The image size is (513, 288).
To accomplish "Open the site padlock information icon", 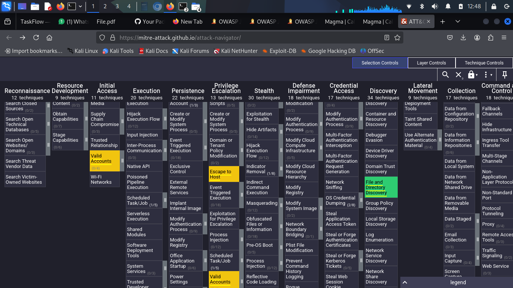I will 112,37.
